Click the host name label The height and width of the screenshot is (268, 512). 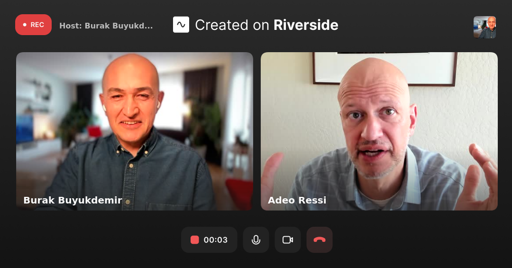(106, 26)
